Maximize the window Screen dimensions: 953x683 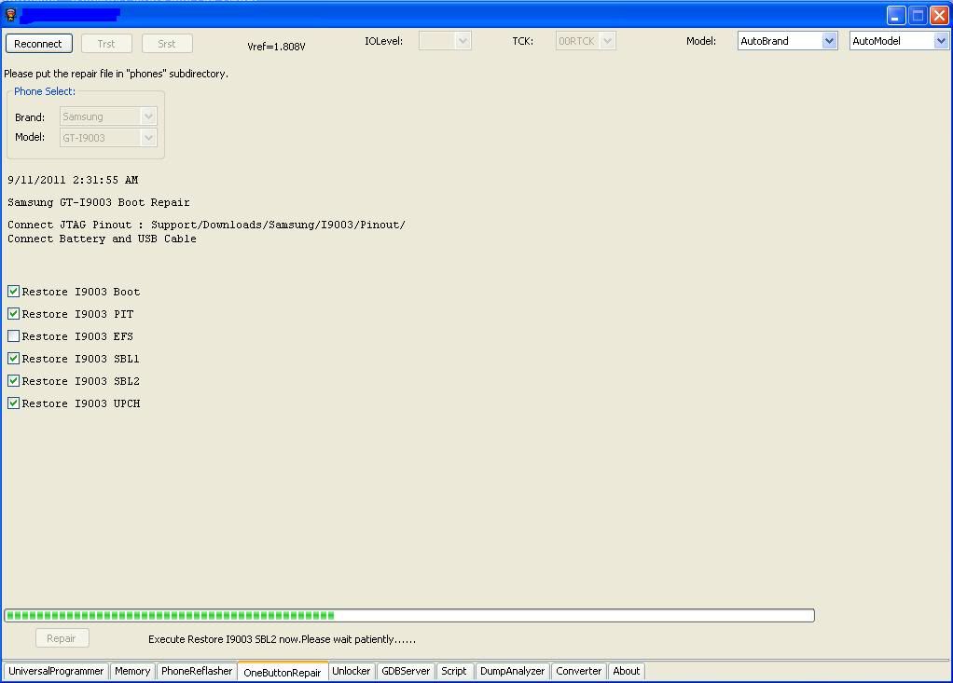918,15
